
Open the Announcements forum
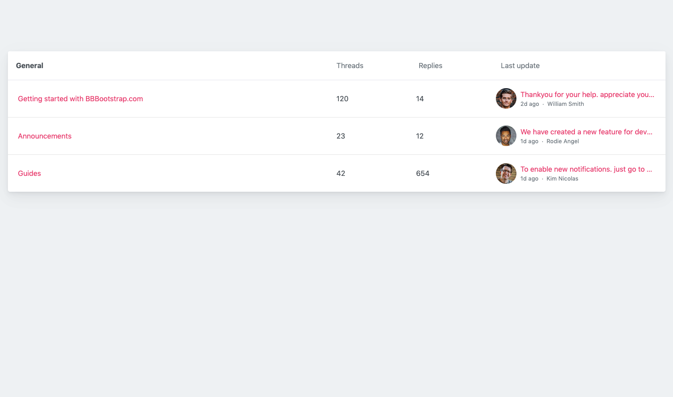(x=44, y=136)
